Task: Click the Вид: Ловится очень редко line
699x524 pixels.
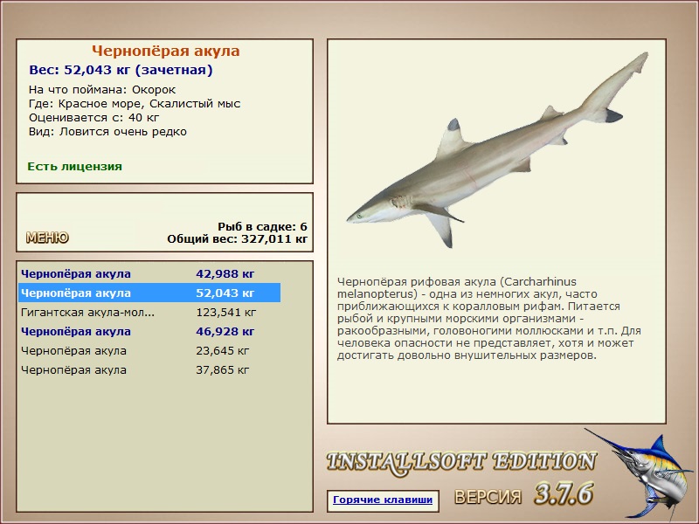Action: click(x=107, y=132)
